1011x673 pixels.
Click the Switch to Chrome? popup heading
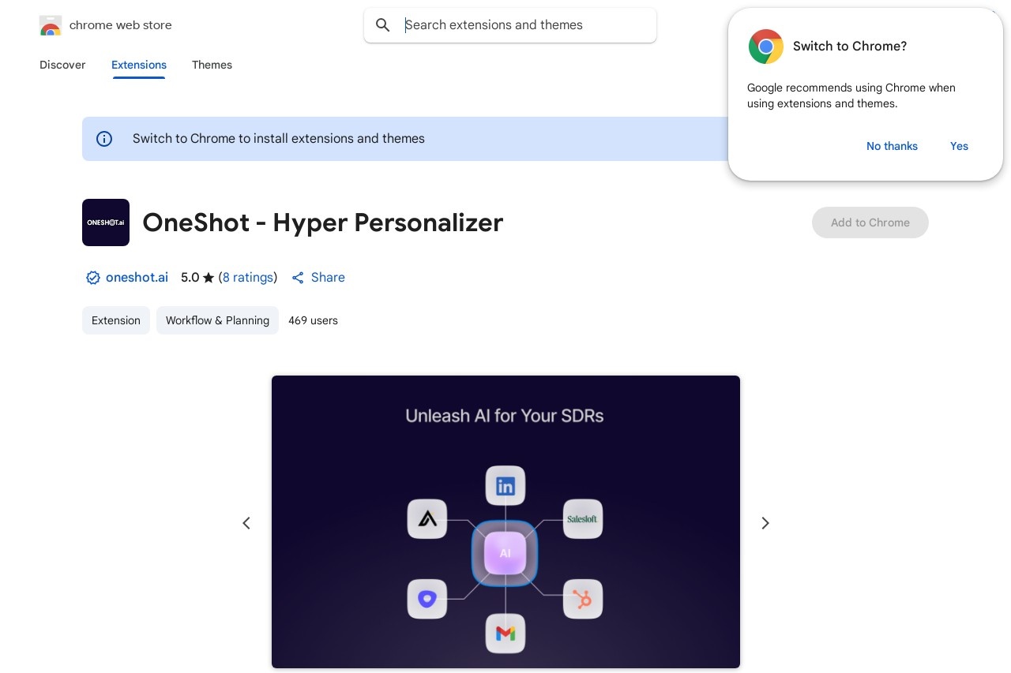(x=850, y=47)
